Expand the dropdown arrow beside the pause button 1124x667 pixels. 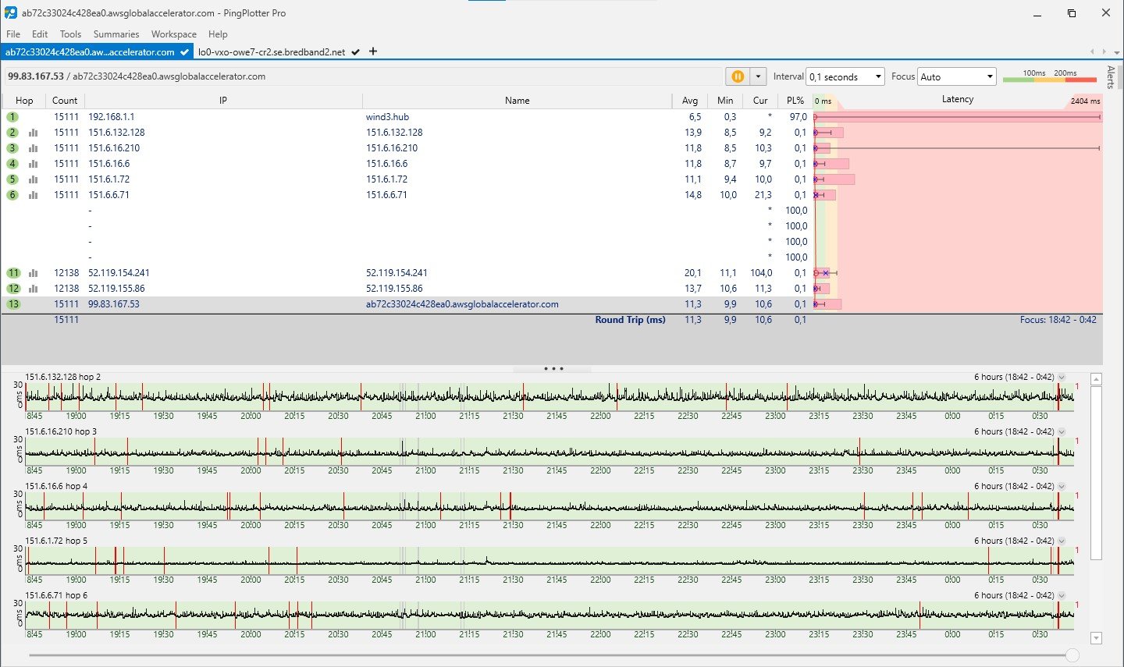[758, 76]
